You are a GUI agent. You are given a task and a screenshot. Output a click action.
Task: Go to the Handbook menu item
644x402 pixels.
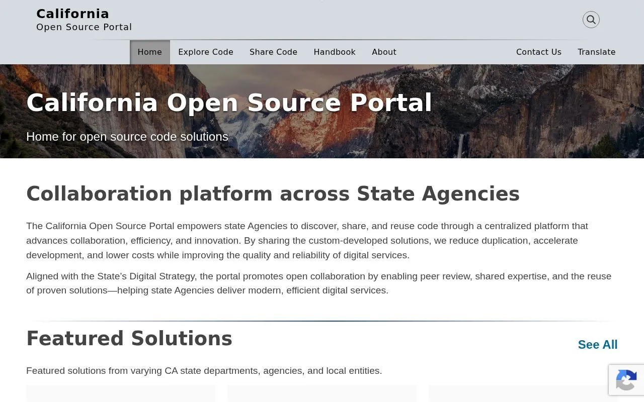pyautogui.click(x=335, y=52)
